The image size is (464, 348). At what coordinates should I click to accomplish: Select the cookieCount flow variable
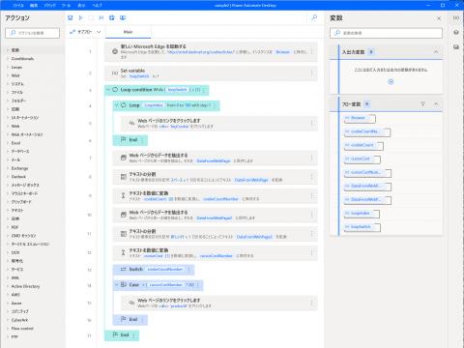(x=363, y=145)
